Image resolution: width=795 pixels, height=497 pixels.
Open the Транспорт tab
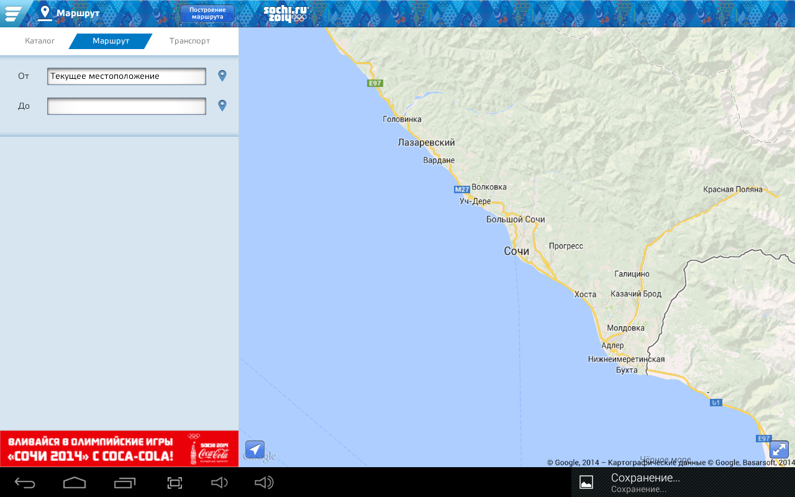click(x=189, y=41)
